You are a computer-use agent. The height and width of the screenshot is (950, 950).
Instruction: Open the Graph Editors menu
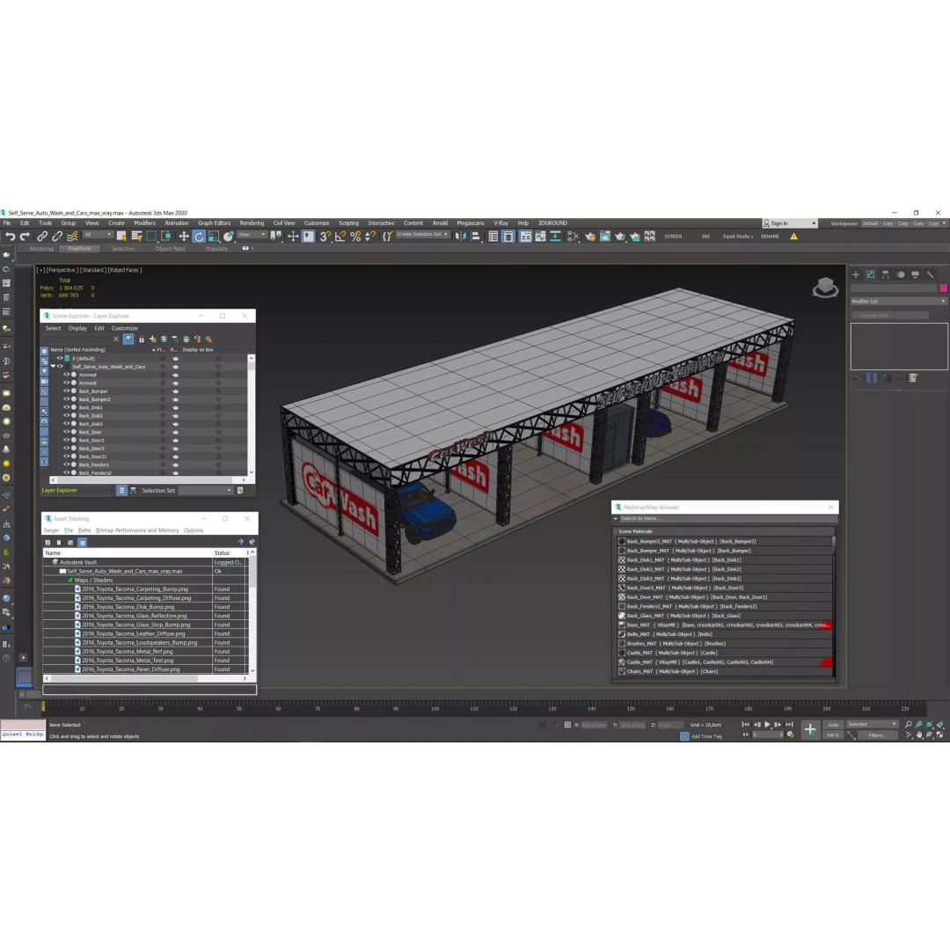214,223
